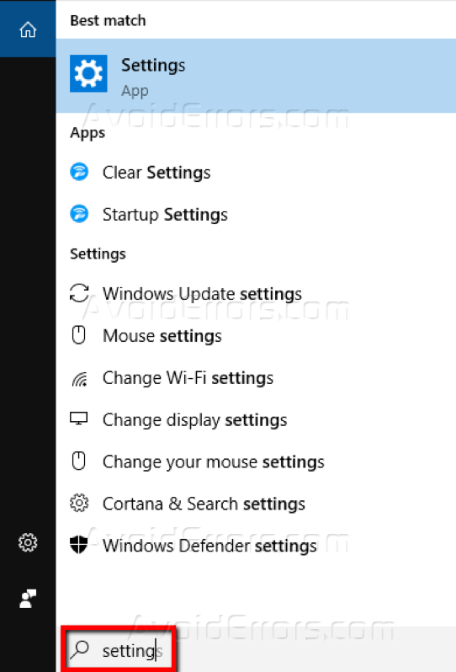Click the Wi-Fi signal icon
Screen dimensions: 456x672
click(80, 379)
